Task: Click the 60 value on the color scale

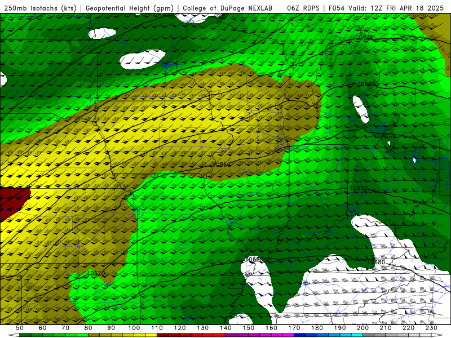Action: pos(43,328)
